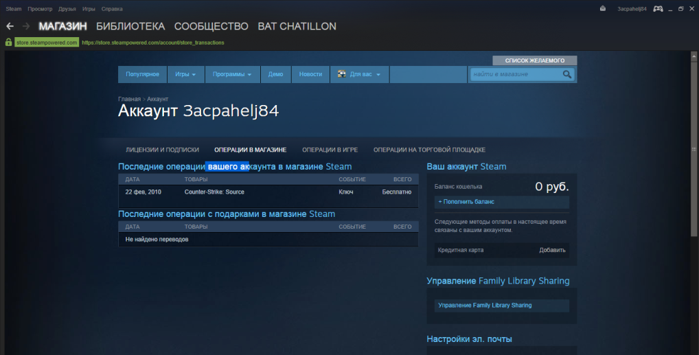699x355 pixels.
Task: Click the Аккаунт breadcrumb link
Action: pyautogui.click(x=157, y=99)
